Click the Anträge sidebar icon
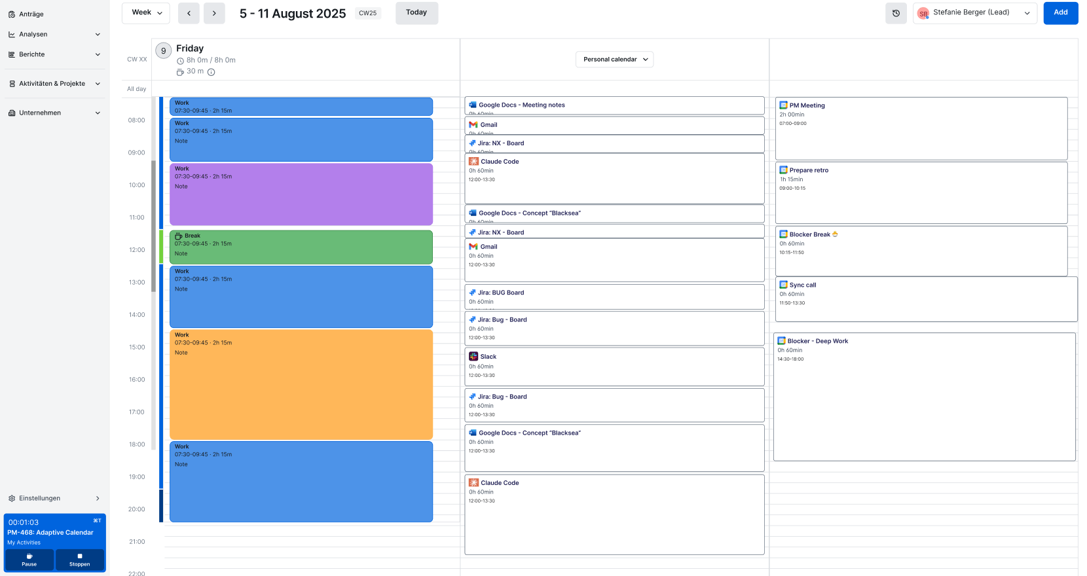1087x576 pixels. pos(12,14)
